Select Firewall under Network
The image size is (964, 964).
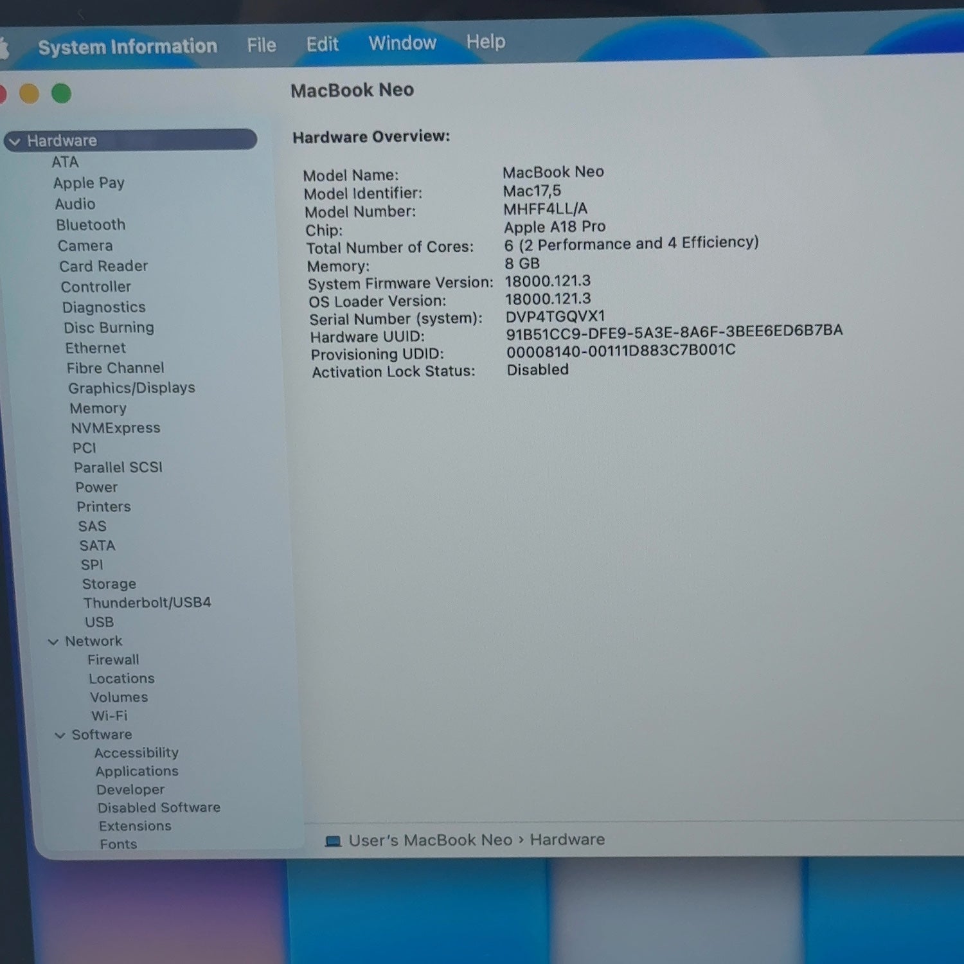(x=113, y=659)
